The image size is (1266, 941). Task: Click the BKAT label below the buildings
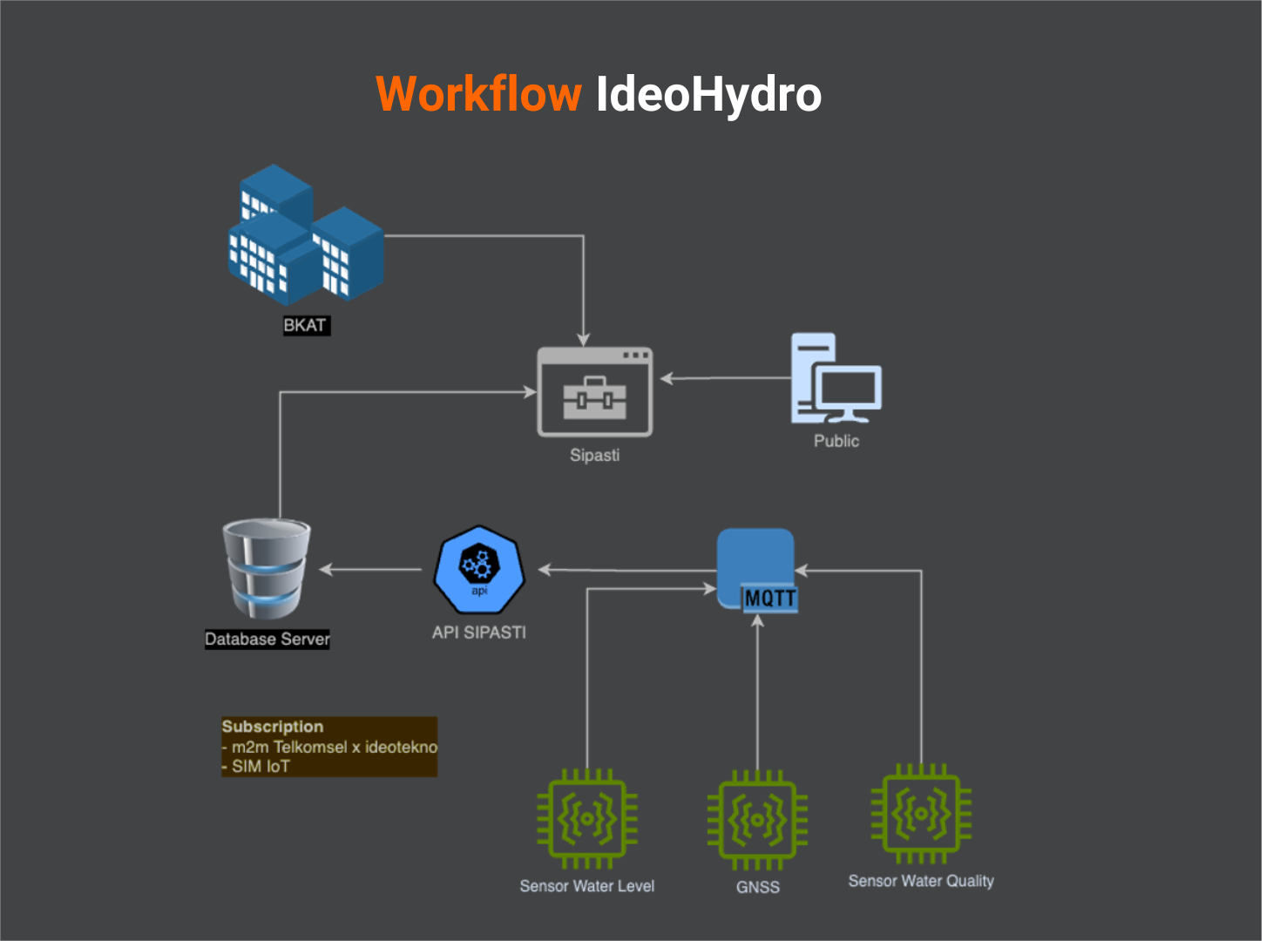click(305, 325)
